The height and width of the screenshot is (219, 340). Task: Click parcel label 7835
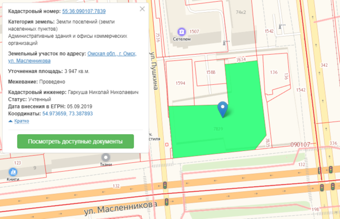pyautogui.click(x=268, y=143)
